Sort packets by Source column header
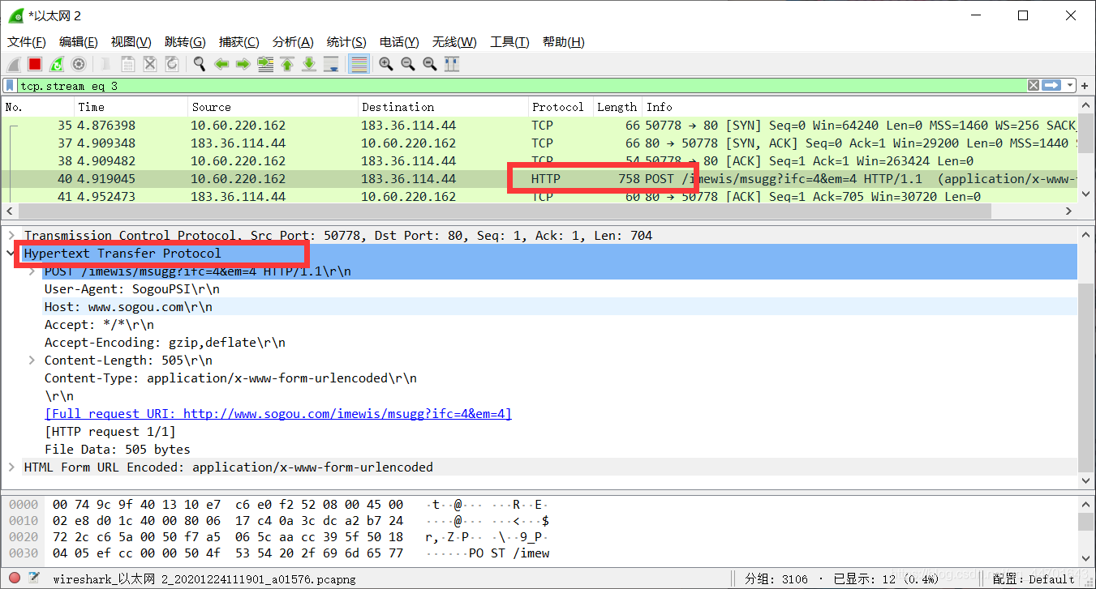 coord(273,107)
